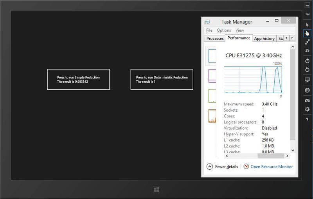313x199 pixels.
Task: Click vertical scrollbar down arrow
Action: [x=293, y=150]
